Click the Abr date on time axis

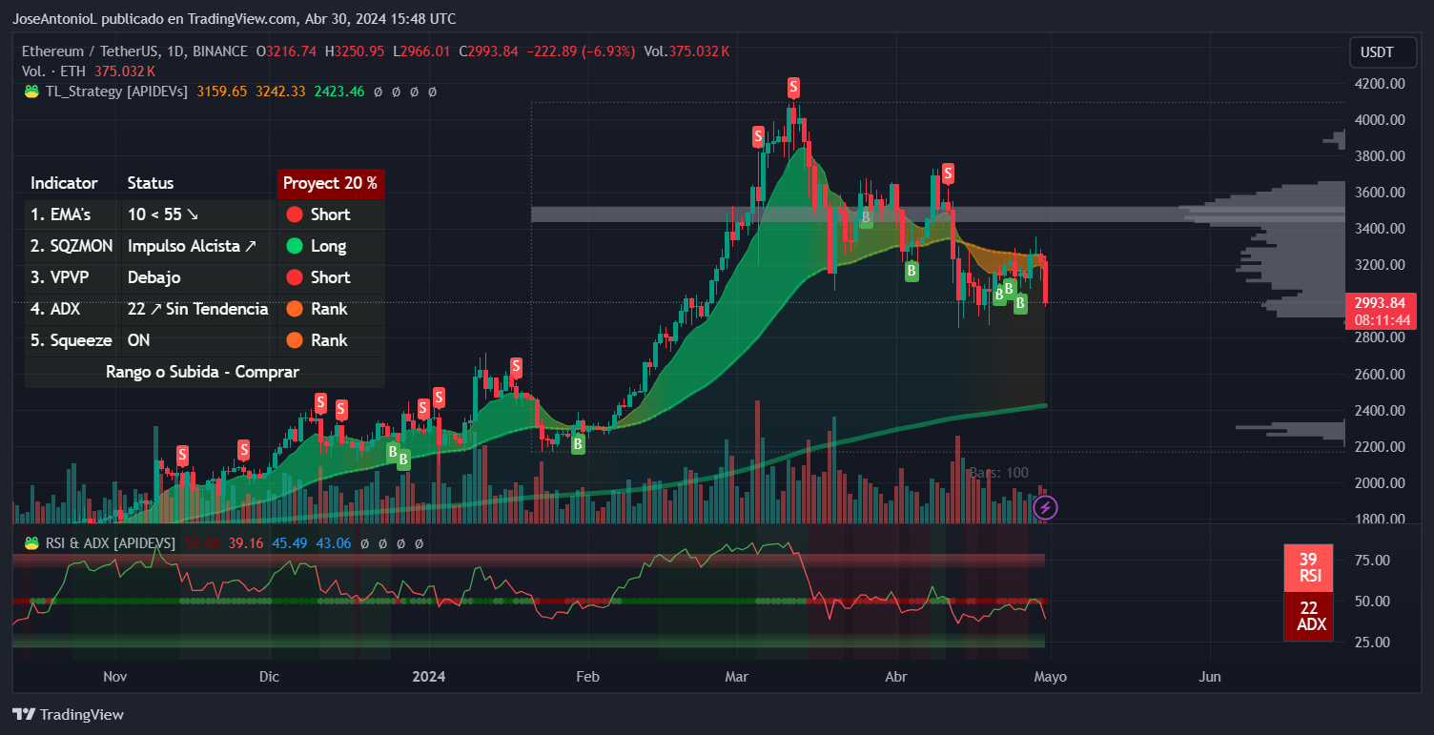pyautogui.click(x=896, y=677)
